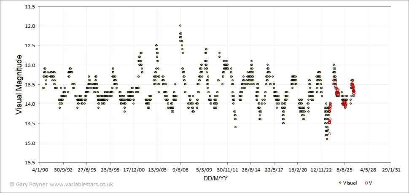
Task: Click the date label 30/11/11
Action: pos(227,169)
